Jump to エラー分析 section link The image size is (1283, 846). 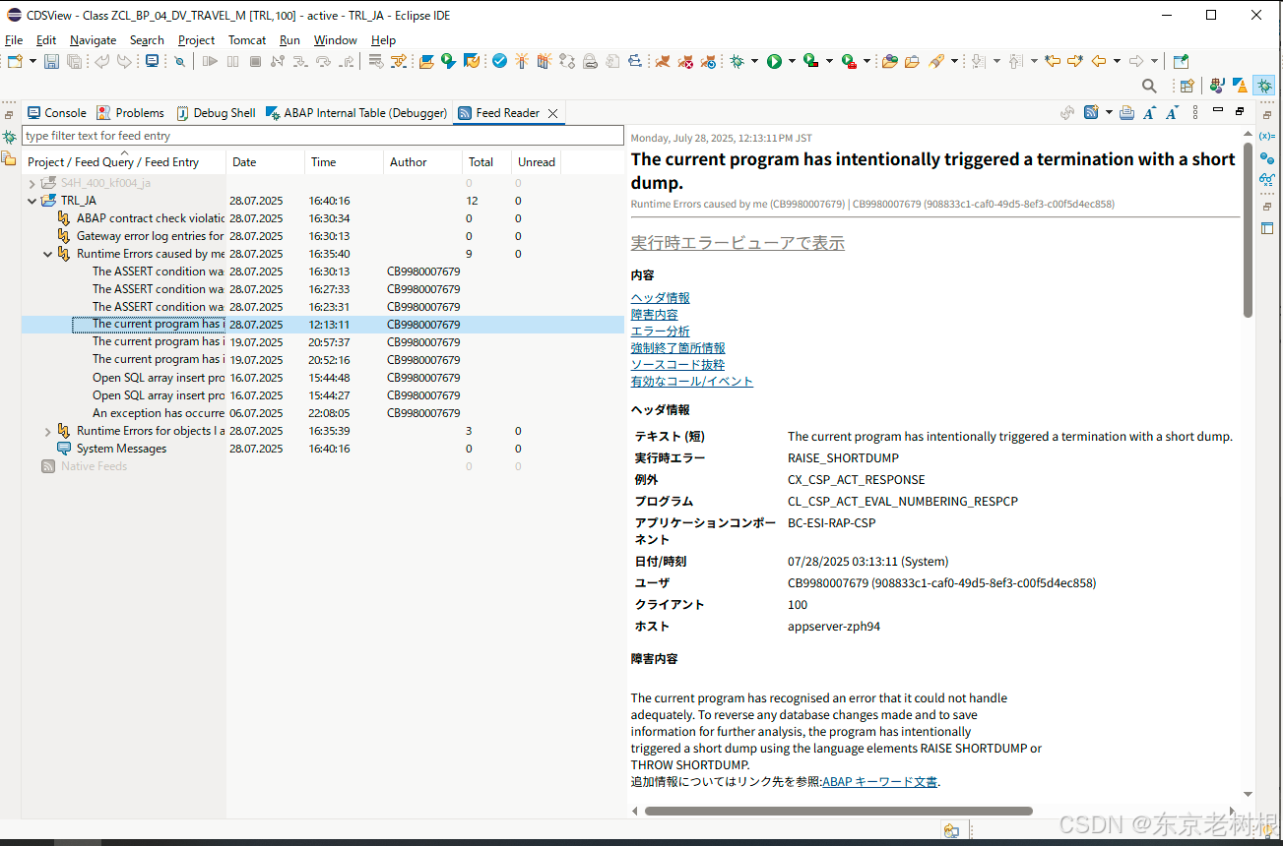pos(660,332)
